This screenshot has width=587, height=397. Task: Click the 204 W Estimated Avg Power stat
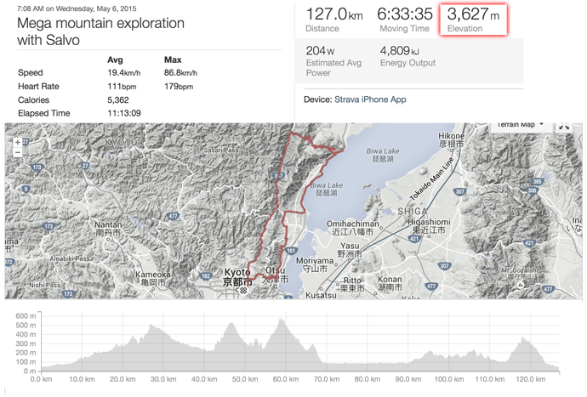[333, 61]
